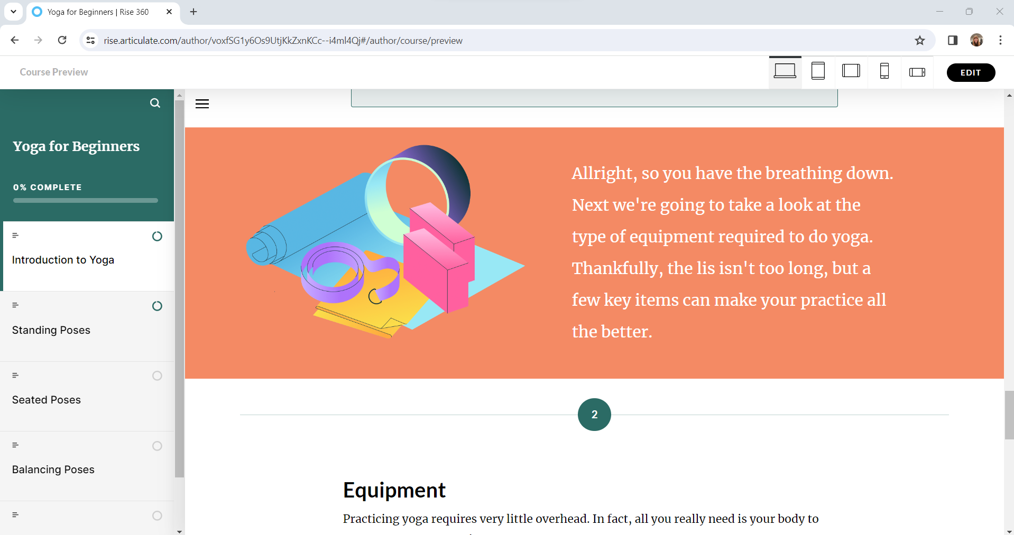Click the Yoga for Beginners course title
The height and width of the screenshot is (535, 1014).
[x=76, y=146]
